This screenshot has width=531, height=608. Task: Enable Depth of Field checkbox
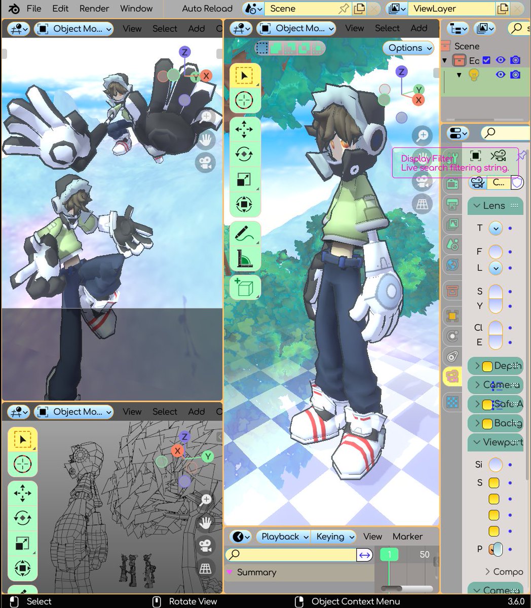coord(487,366)
